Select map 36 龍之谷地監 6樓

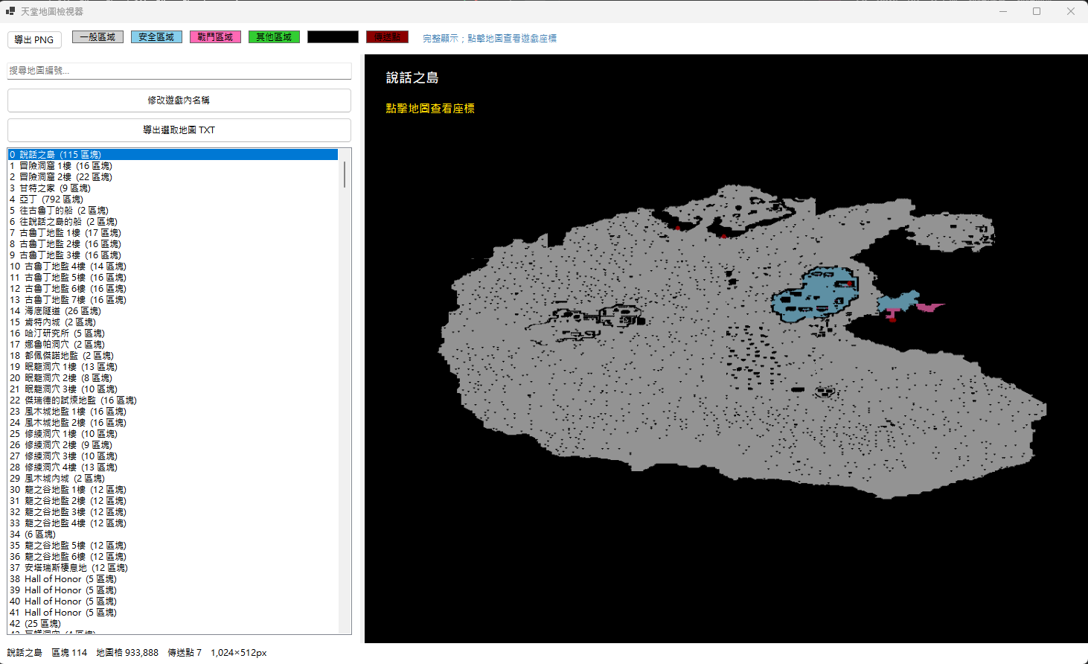pyautogui.click(x=173, y=556)
